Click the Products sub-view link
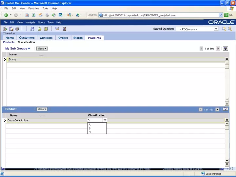The height and width of the screenshot is (177, 236). point(9,42)
